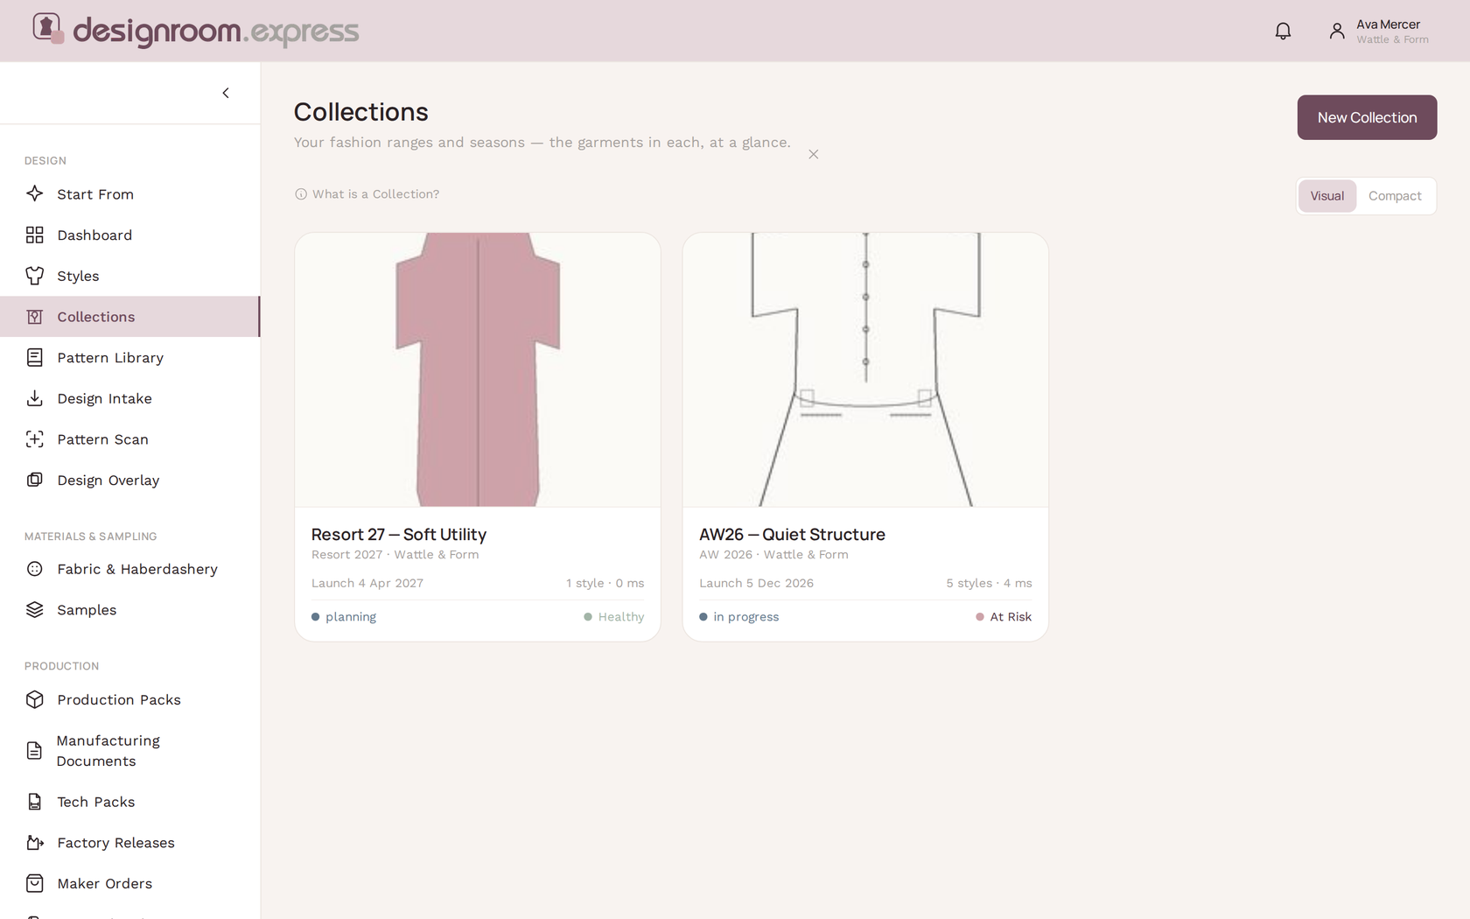Click the Samples layers icon
1470x919 pixels.
click(35, 609)
